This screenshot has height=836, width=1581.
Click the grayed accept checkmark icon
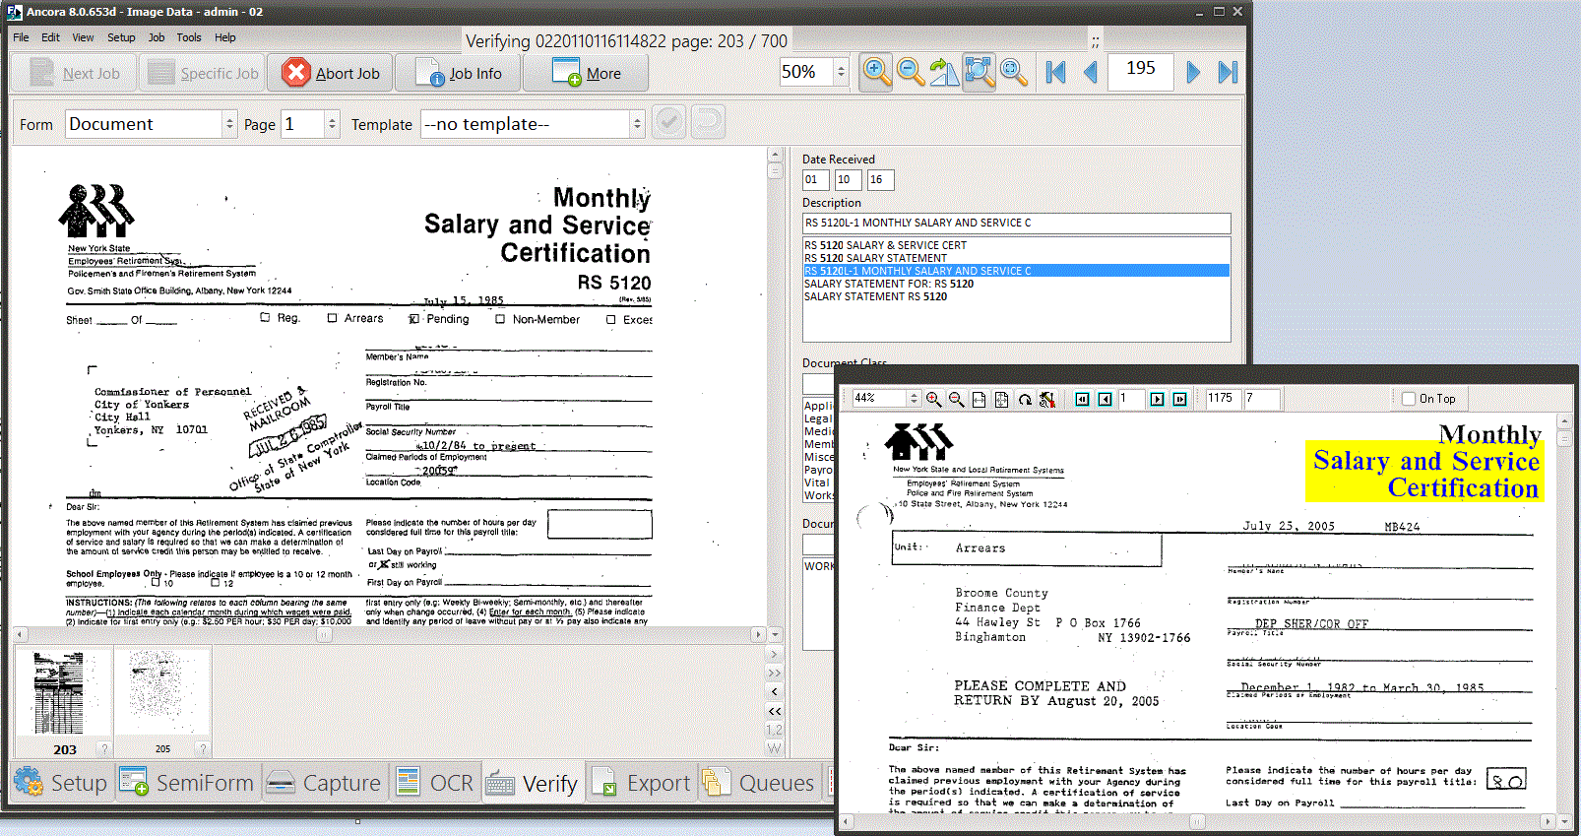669,122
